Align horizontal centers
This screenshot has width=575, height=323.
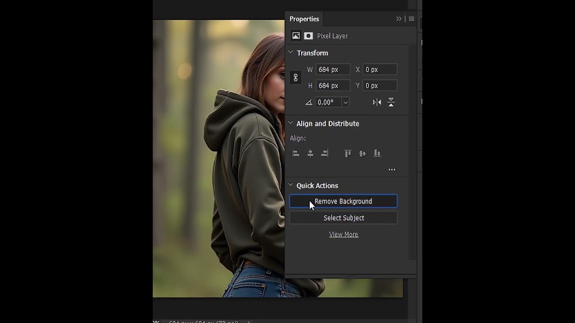point(310,153)
